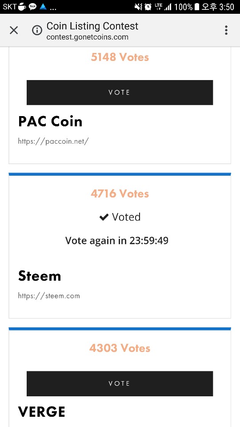Open the three-dot overflow menu
The height and width of the screenshot is (427, 240).
[226, 30]
